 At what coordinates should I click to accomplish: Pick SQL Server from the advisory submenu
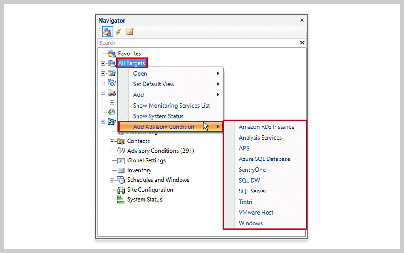(x=252, y=191)
